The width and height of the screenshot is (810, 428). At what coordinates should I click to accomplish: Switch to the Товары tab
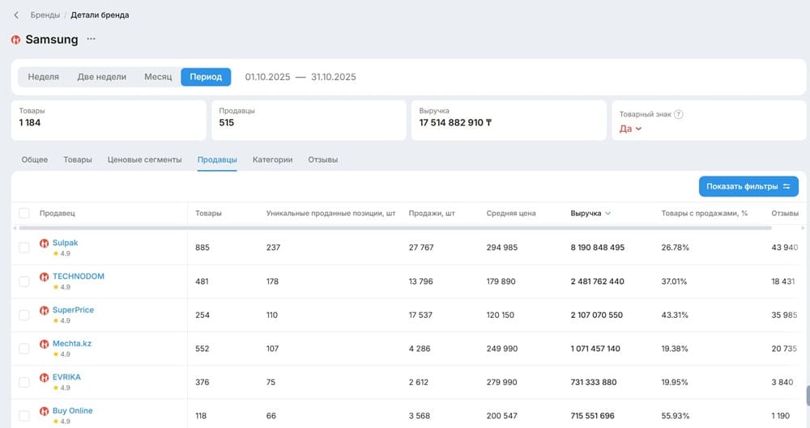78,160
